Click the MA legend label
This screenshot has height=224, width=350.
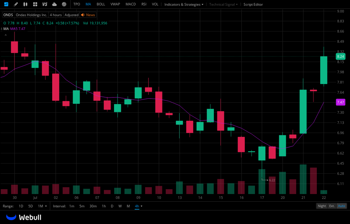pyautogui.click(x=6, y=29)
